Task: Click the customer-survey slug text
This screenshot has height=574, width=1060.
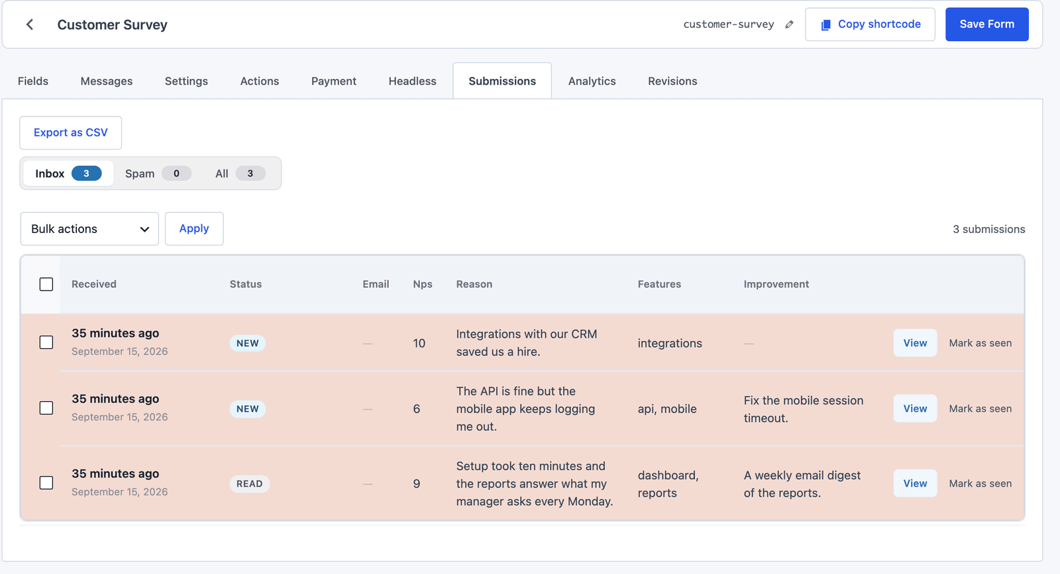Action: pos(729,24)
